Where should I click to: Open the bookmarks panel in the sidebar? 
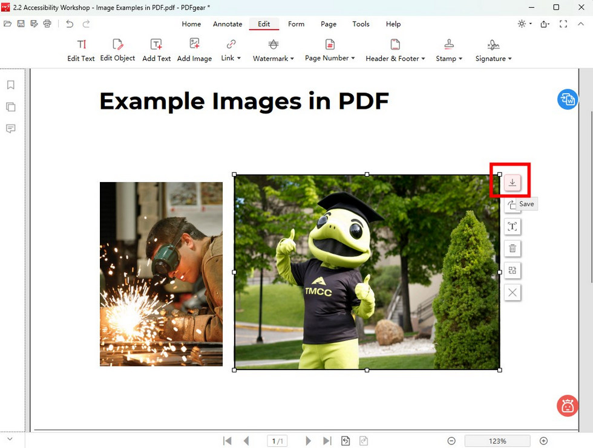(x=10, y=85)
